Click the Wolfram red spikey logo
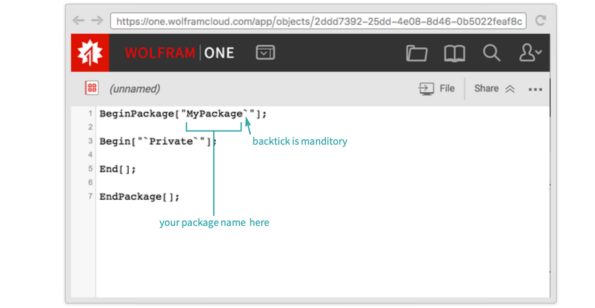 (90, 53)
